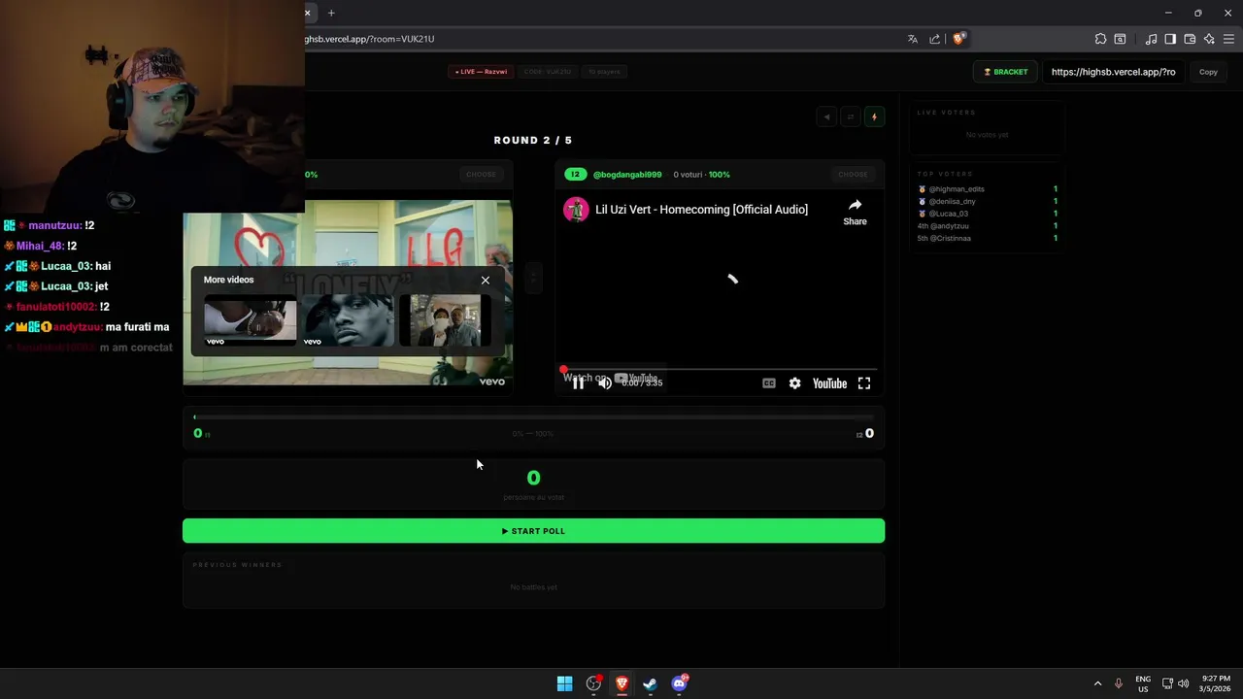
Task: Click the swap arrows control above round
Action: click(x=850, y=116)
